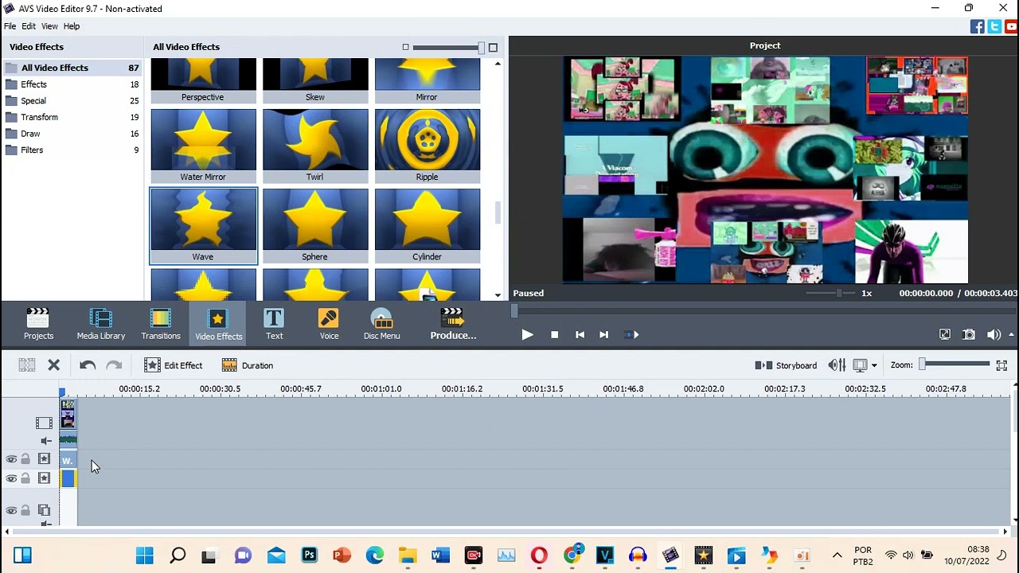Switch to Storyboard view
The width and height of the screenshot is (1019, 573).
(786, 365)
